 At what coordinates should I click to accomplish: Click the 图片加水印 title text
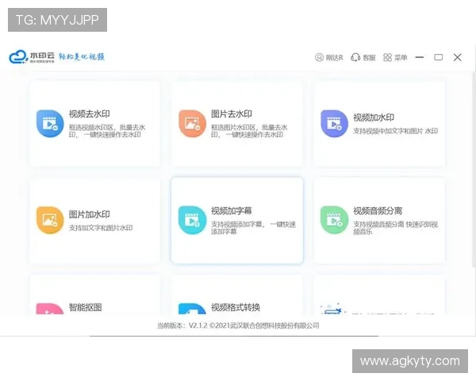(x=89, y=214)
